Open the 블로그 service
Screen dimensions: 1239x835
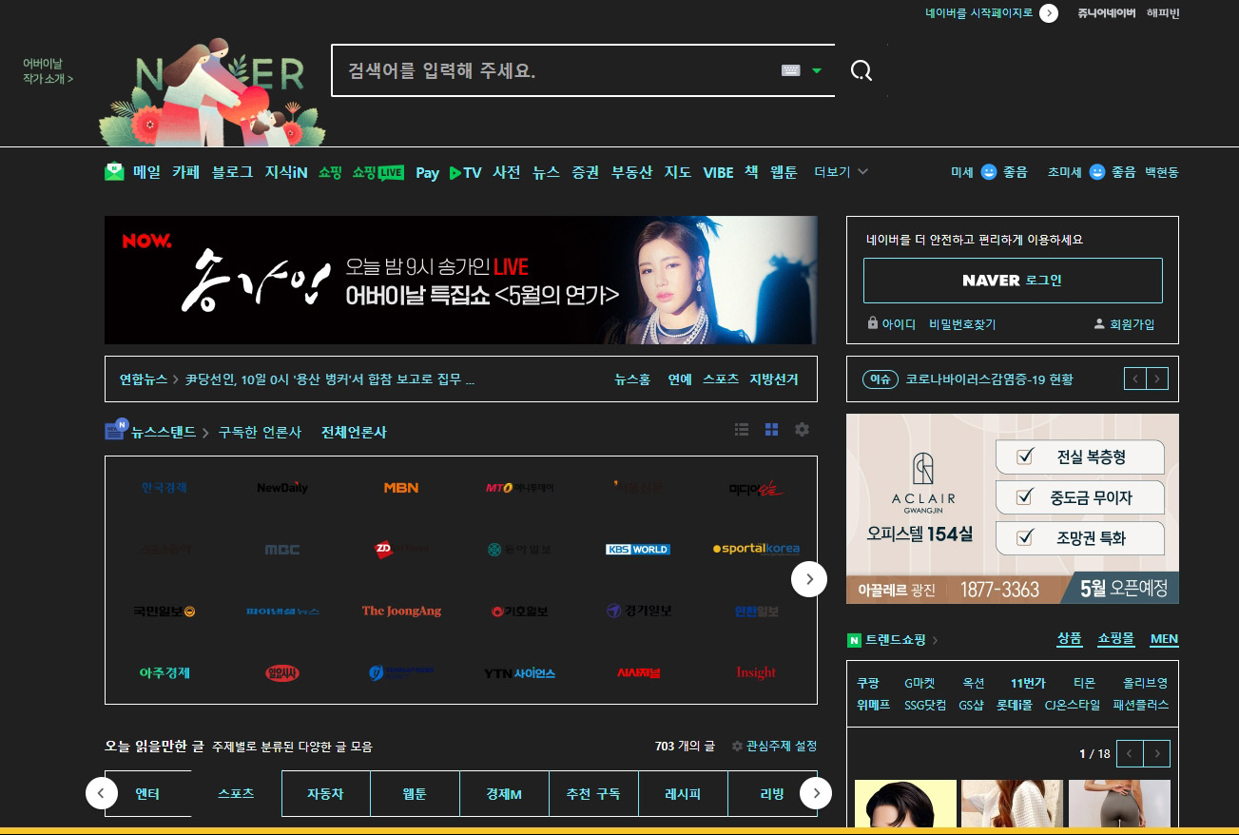tap(232, 172)
